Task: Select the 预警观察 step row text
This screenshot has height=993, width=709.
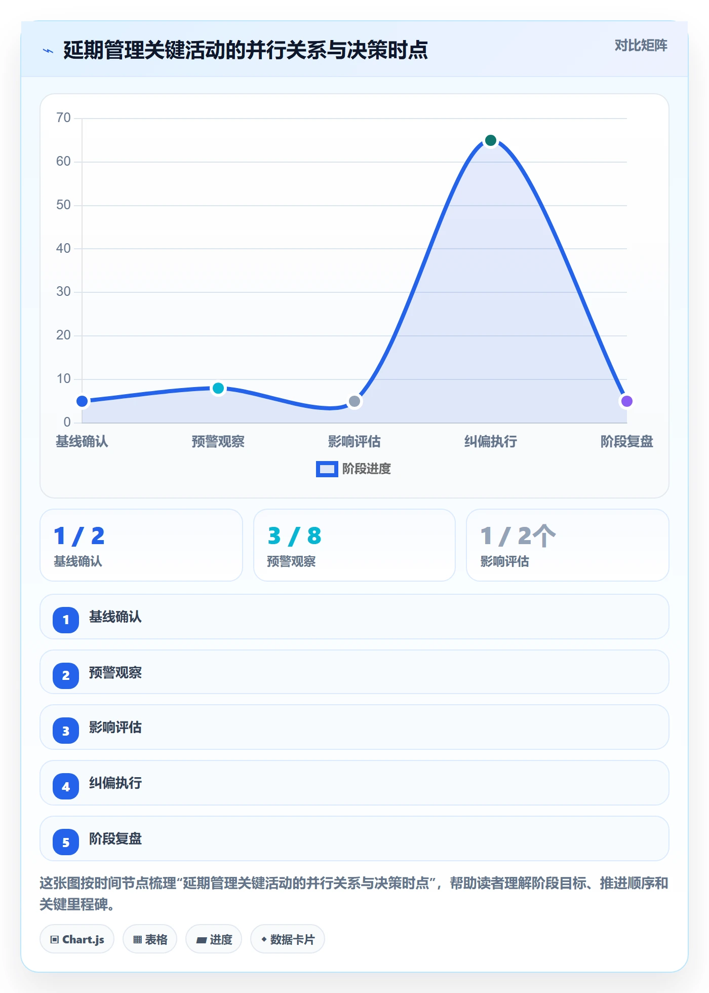Action: (x=115, y=672)
